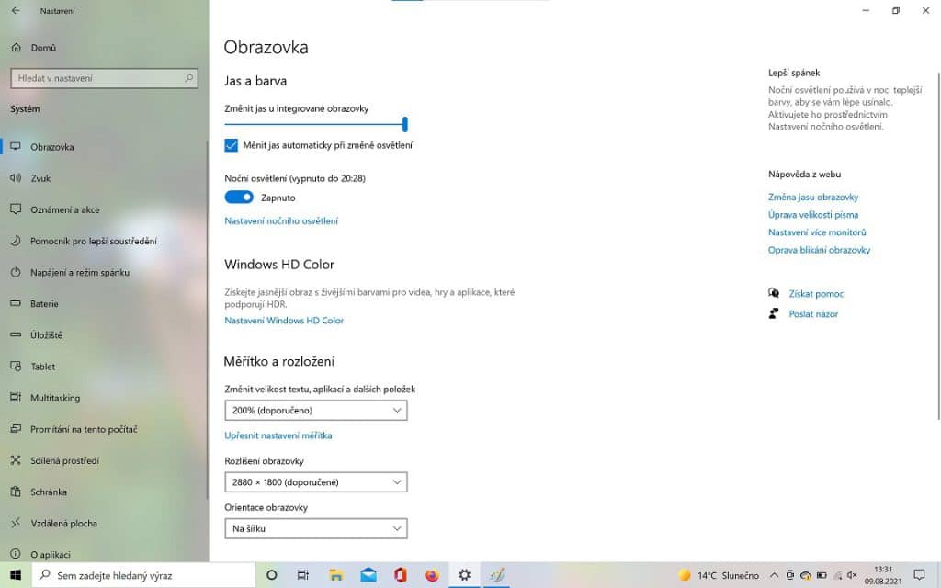Show hidden tray icons chevron

(x=774, y=575)
